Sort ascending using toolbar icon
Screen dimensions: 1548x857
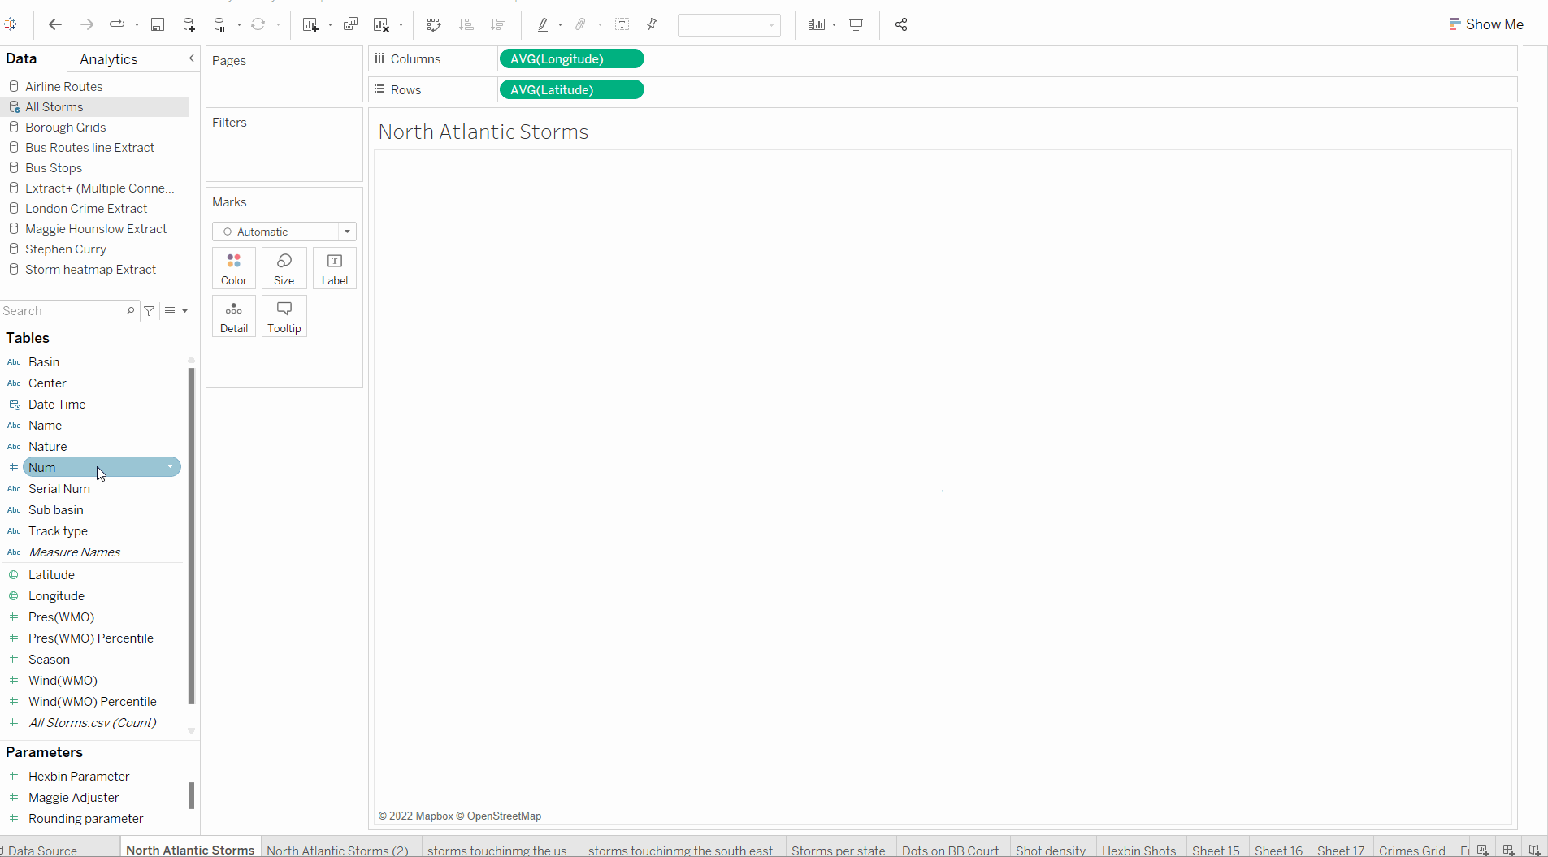pyautogui.click(x=466, y=24)
